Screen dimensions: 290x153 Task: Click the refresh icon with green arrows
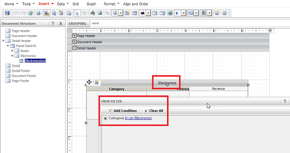31,13
